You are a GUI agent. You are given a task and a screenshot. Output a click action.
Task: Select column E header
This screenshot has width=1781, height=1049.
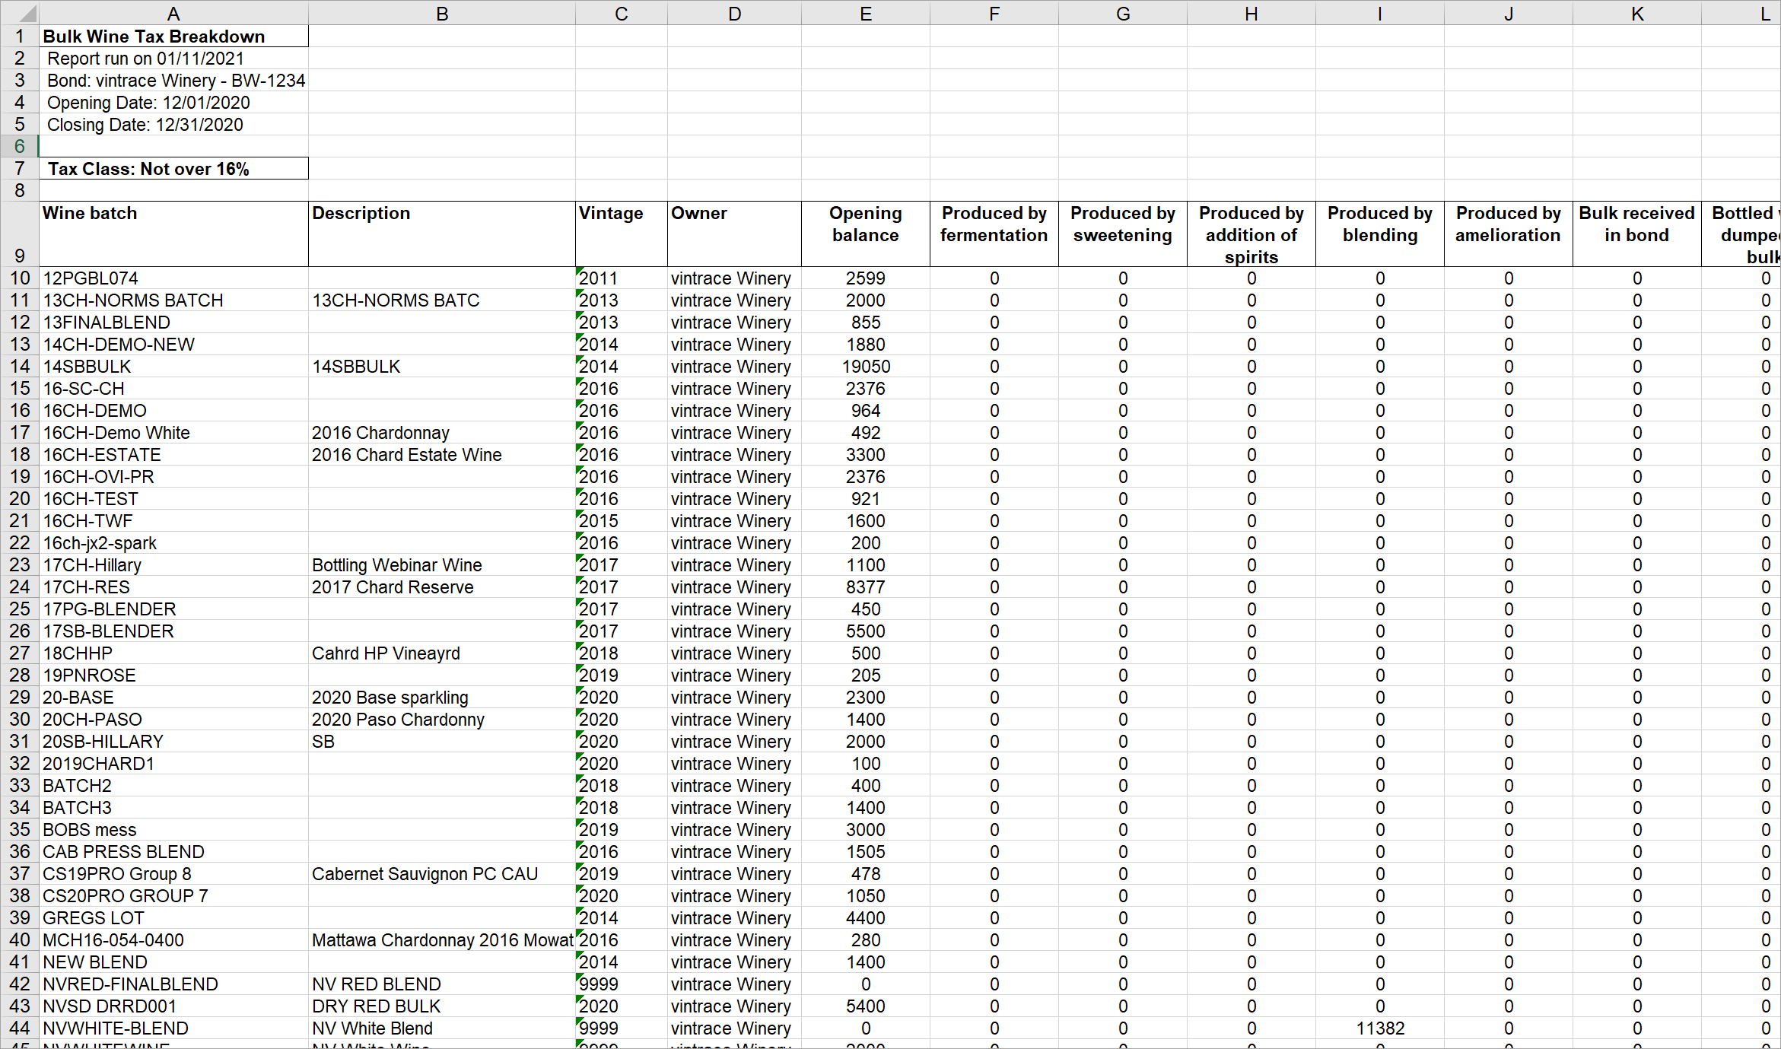866,13
